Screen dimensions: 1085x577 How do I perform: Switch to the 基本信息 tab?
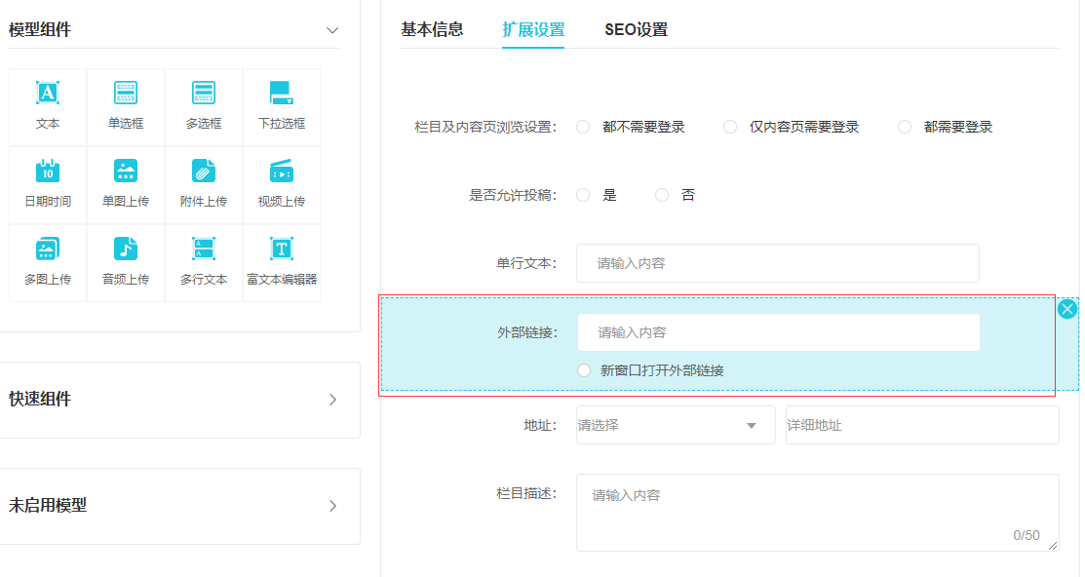coord(432,29)
